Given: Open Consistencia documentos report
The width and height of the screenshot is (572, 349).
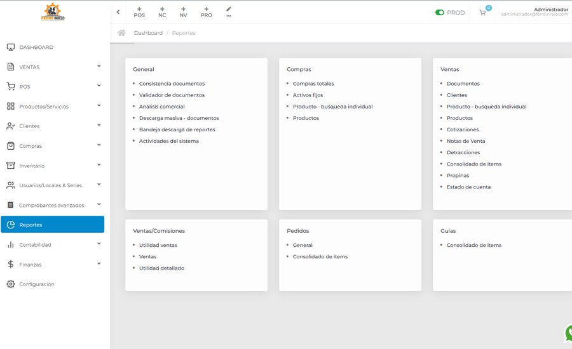Looking at the screenshot, I should (172, 83).
